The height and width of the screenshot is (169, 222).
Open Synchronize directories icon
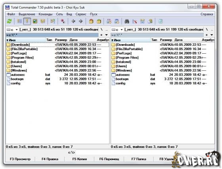tap(142, 21)
